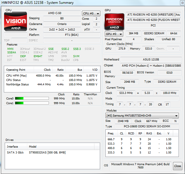This screenshot has height=174, width=185.
Task: Click the Close button
Action: point(178,166)
